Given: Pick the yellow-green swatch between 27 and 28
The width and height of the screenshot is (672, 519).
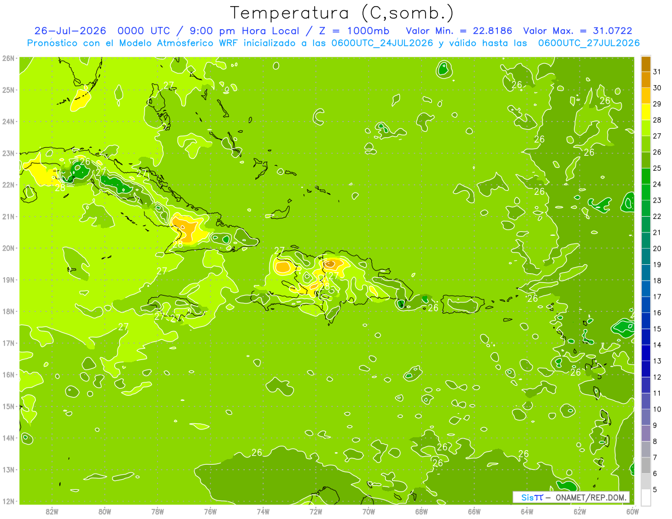Looking at the screenshot, I should 646,128.
